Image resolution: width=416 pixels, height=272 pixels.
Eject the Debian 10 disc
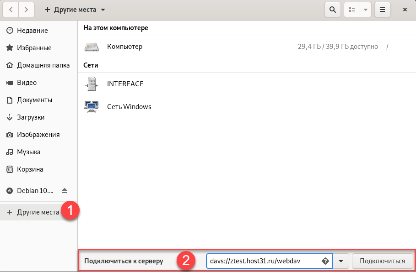tap(65, 190)
